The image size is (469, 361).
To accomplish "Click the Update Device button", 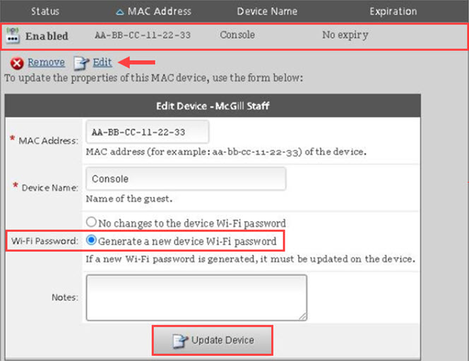I will point(213,341).
